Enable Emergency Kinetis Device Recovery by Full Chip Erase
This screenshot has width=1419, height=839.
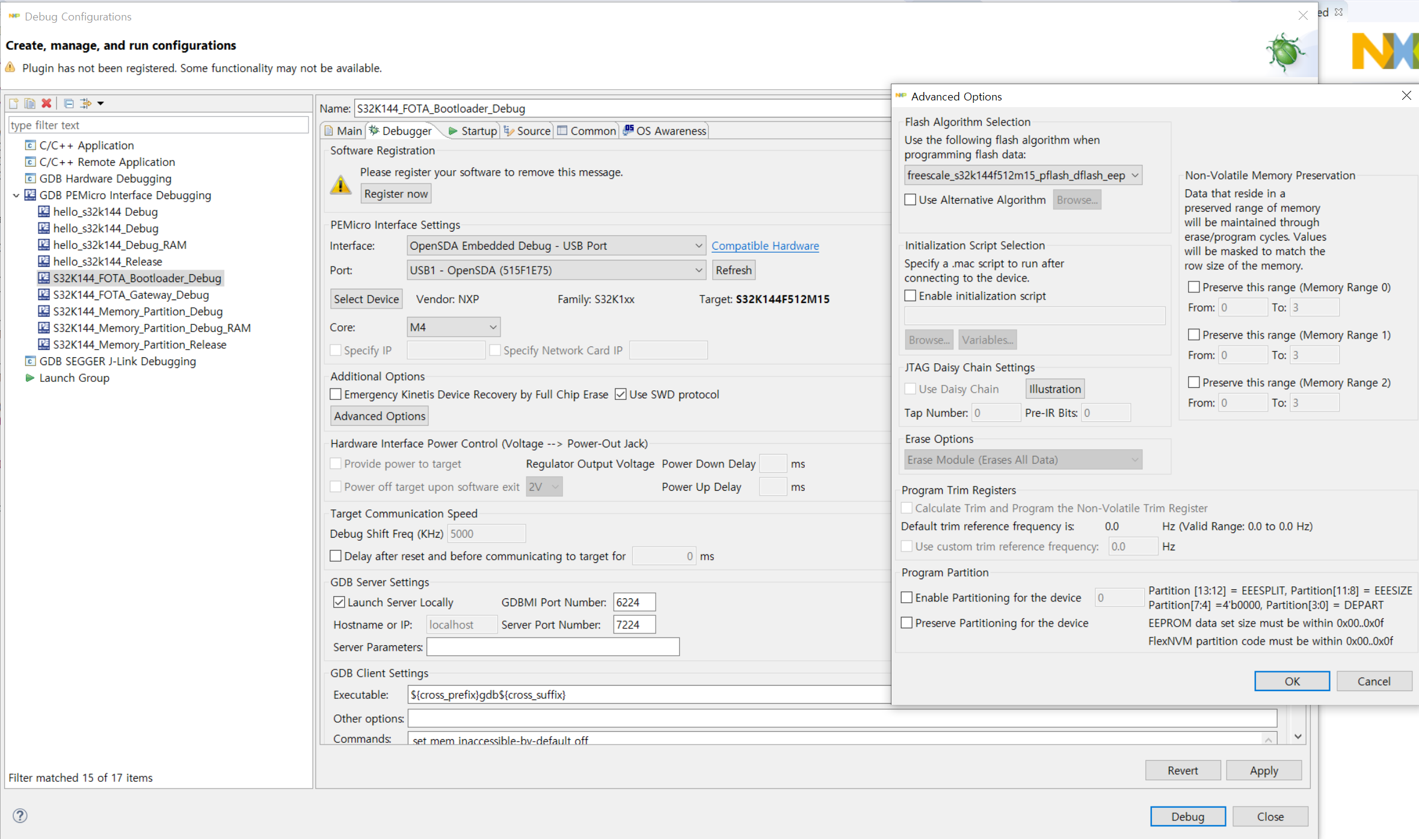tap(336, 394)
